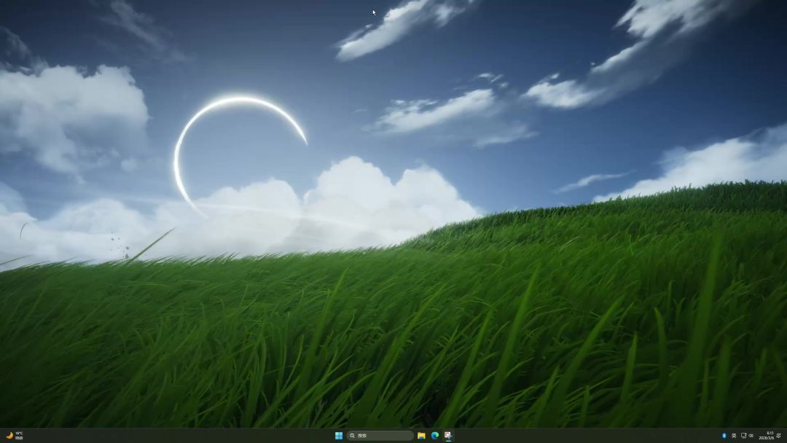The height and width of the screenshot is (443, 787).
Task: Switch to the running app right of Edge
Action: [447, 436]
